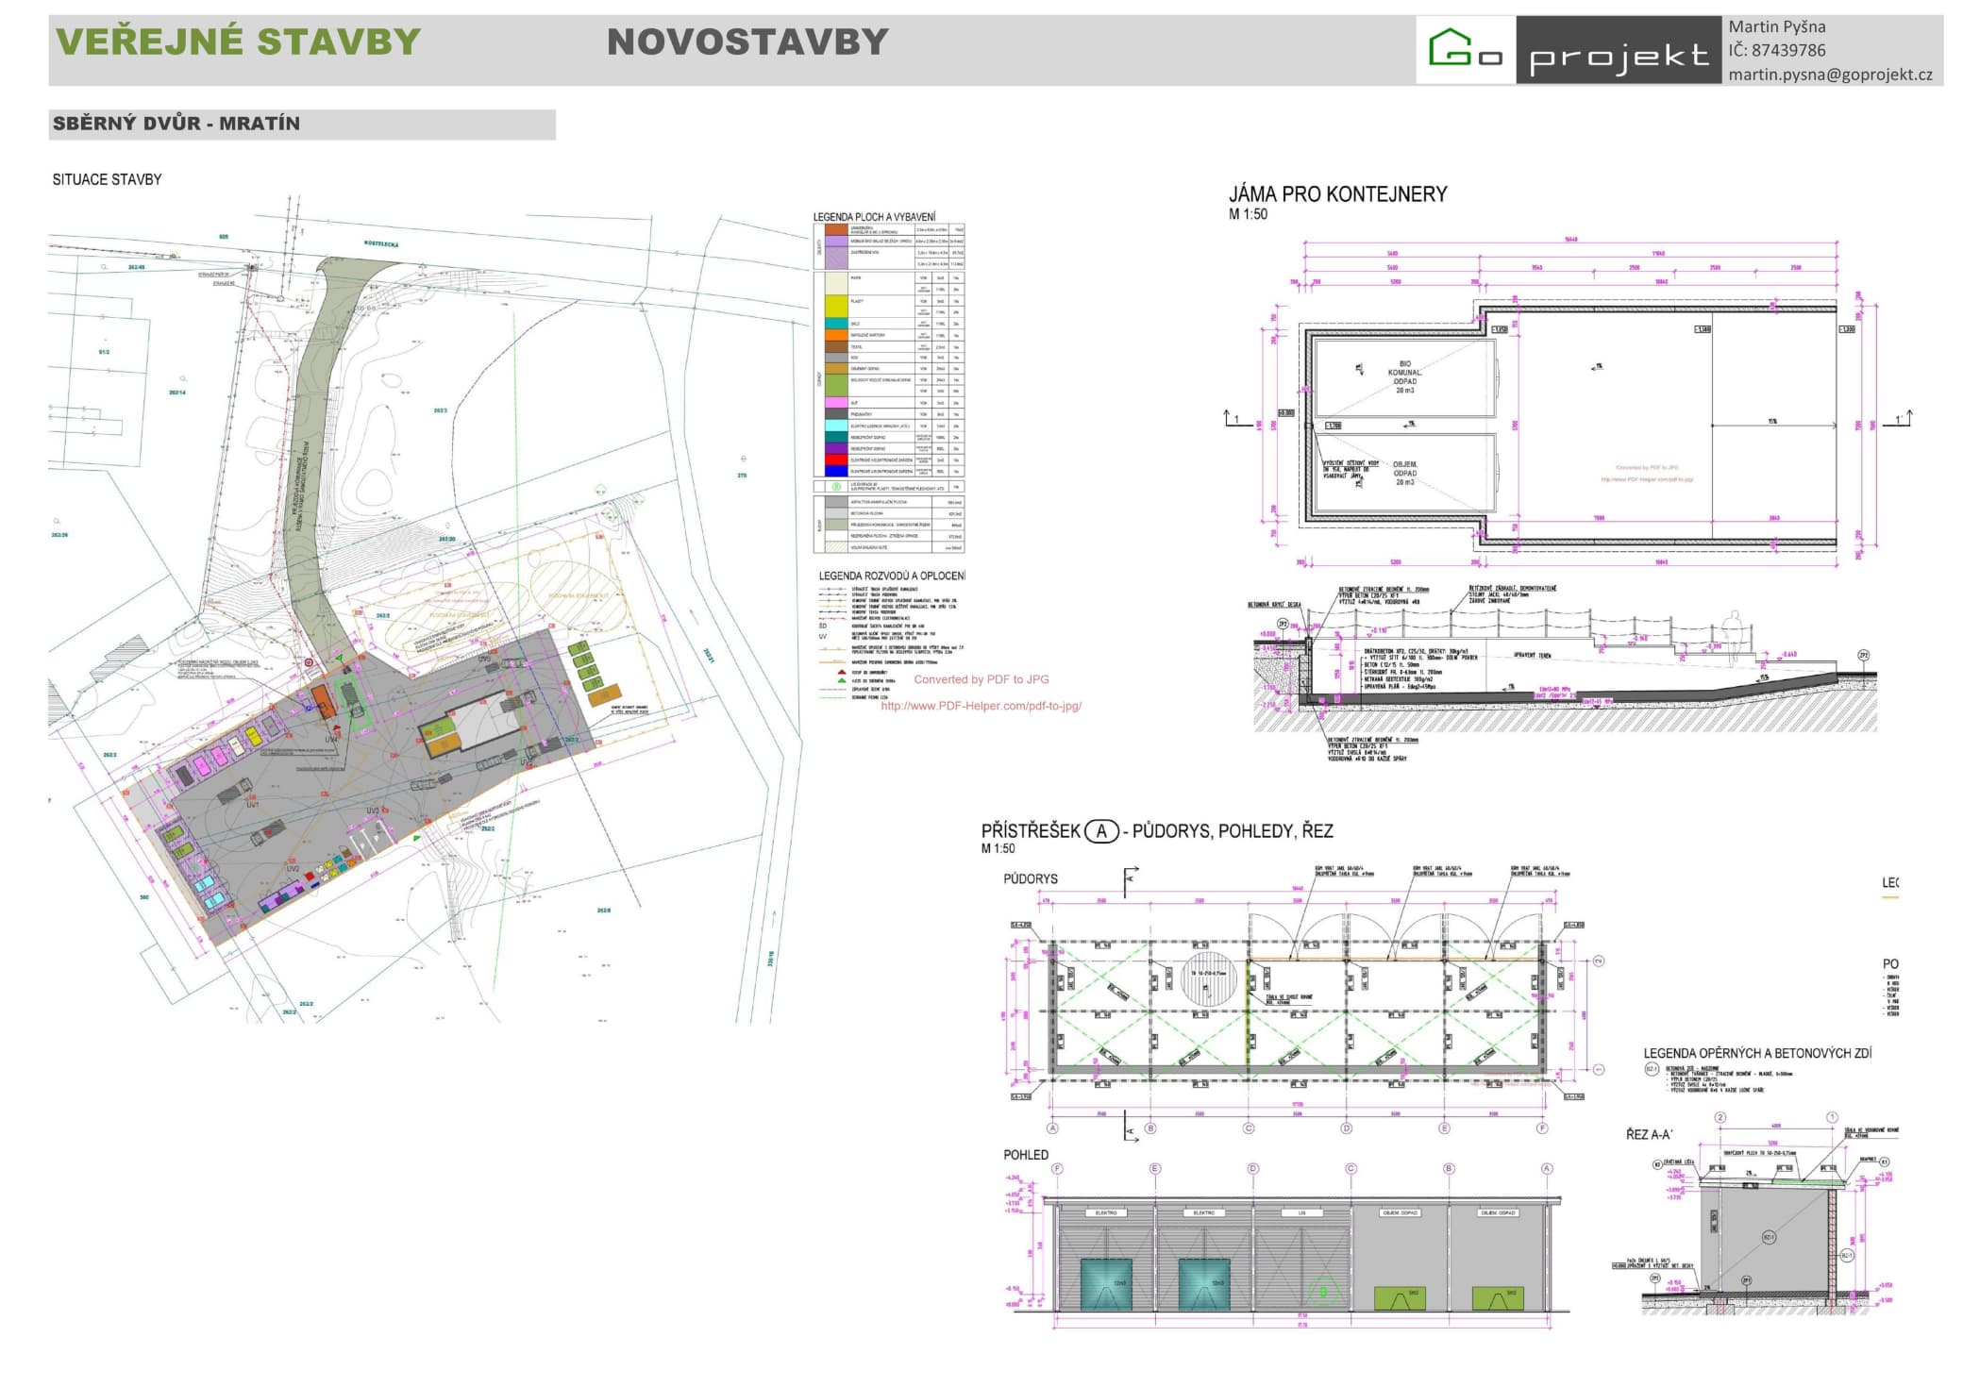Click the green triangle marker in rozvodů legend

pyautogui.click(x=842, y=680)
